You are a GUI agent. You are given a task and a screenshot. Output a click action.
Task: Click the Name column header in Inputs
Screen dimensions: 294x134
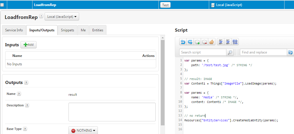17,56
